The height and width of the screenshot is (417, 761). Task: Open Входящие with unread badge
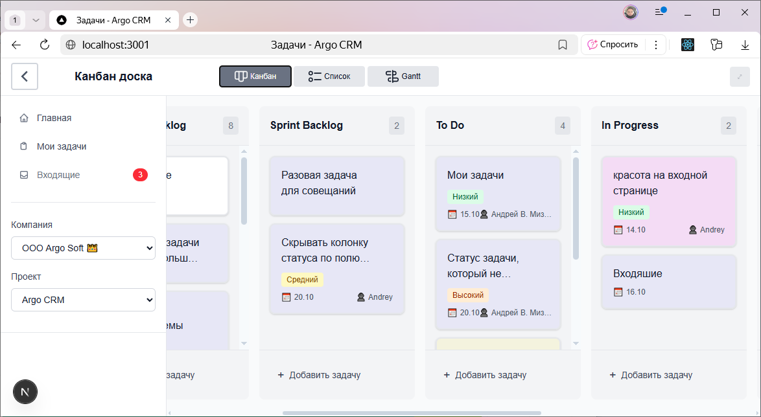pos(59,174)
